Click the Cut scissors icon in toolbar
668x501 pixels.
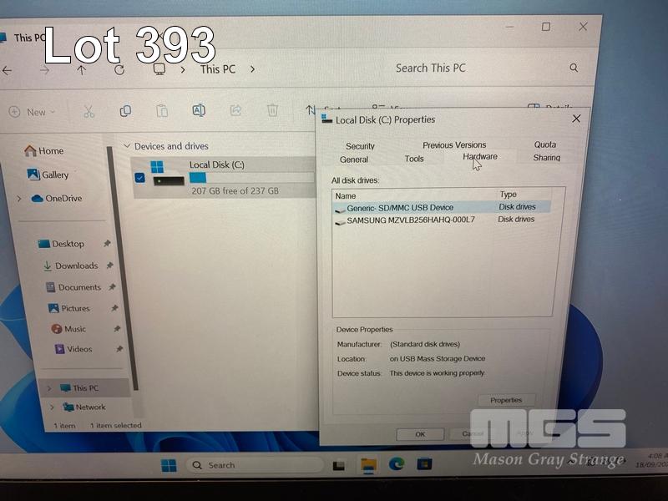coord(89,111)
